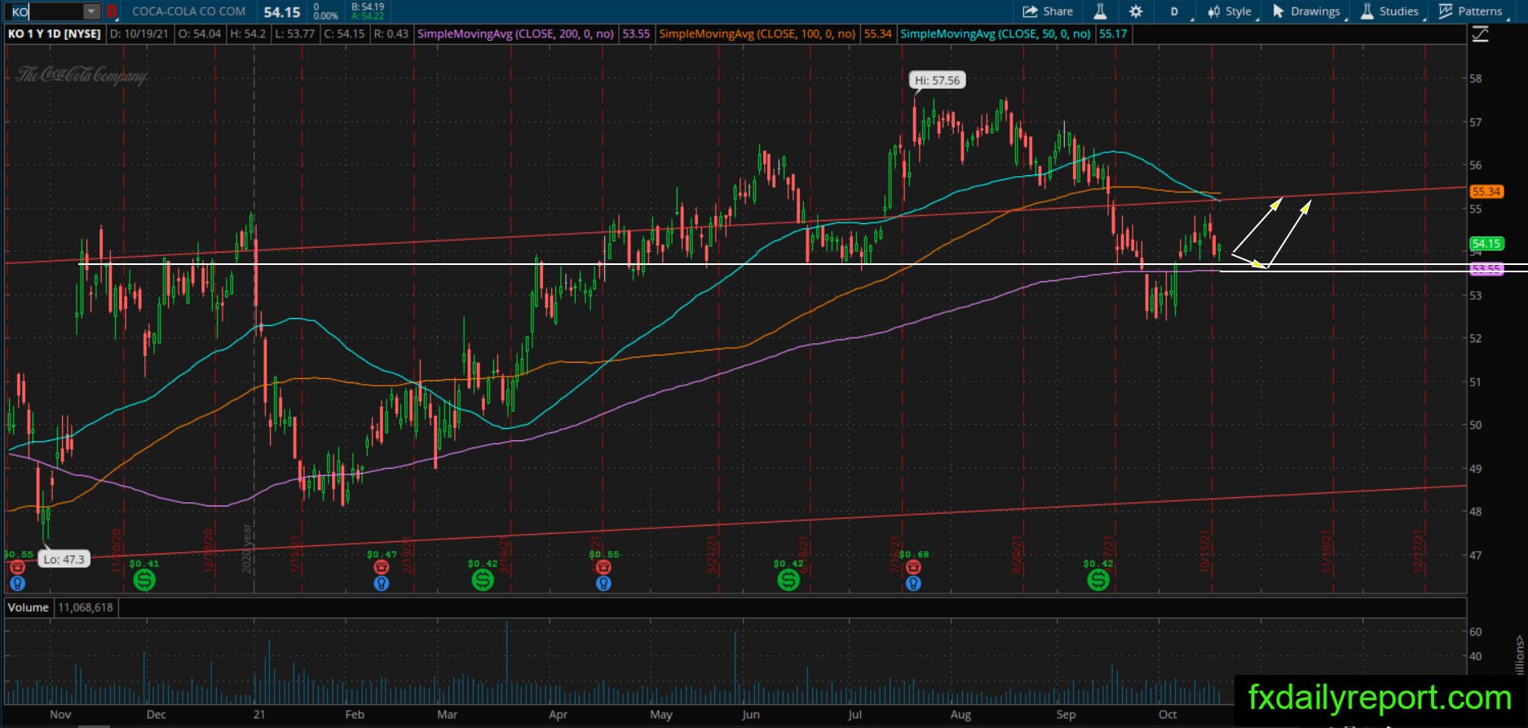Click the 55.17 value in the study legend
Image resolution: width=1528 pixels, height=728 pixels.
point(1113,34)
